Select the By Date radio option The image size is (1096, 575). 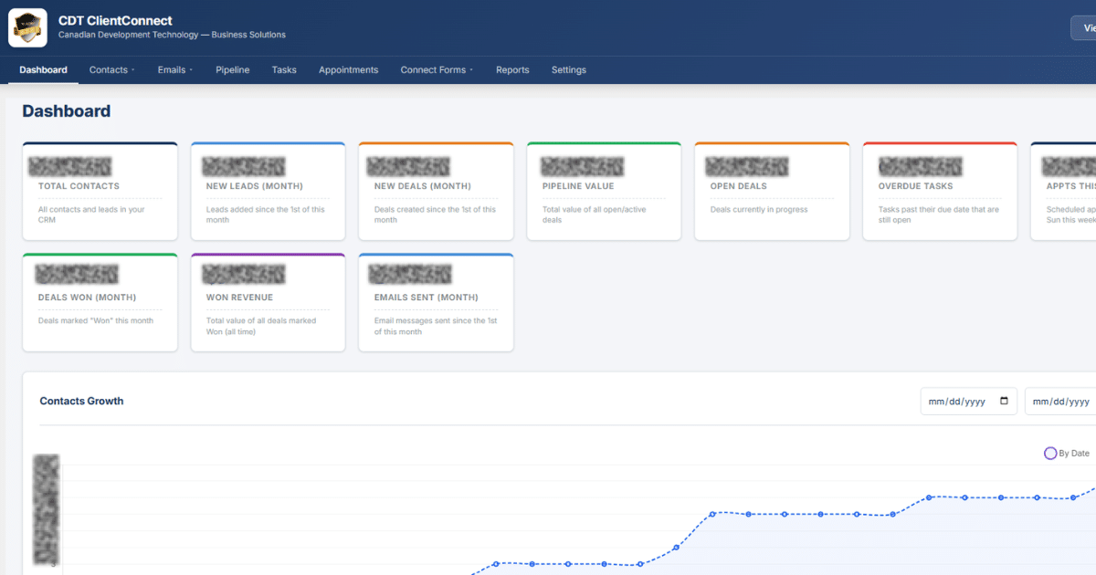[1050, 454]
